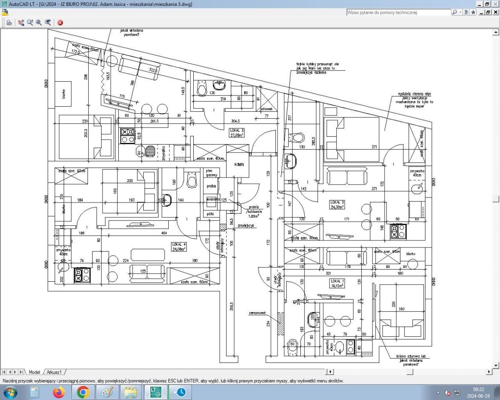
Task: Click the network tray icon
Action: click(457, 392)
